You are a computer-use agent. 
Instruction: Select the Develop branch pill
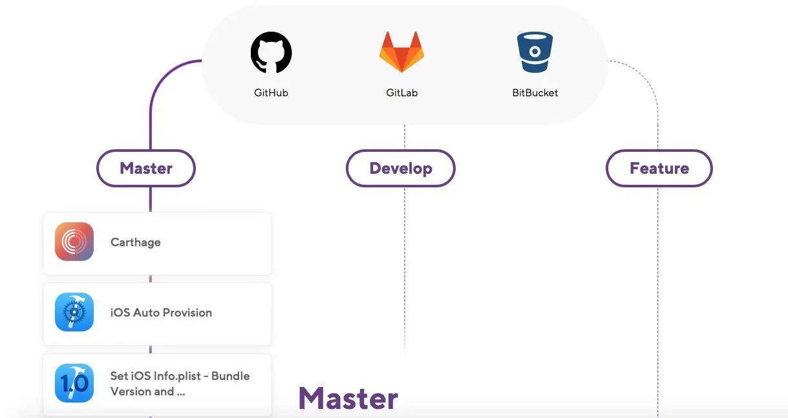tap(401, 169)
